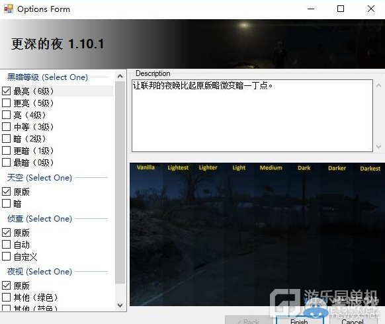Click the Medium label in the preview

pyautogui.click(x=271, y=168)
